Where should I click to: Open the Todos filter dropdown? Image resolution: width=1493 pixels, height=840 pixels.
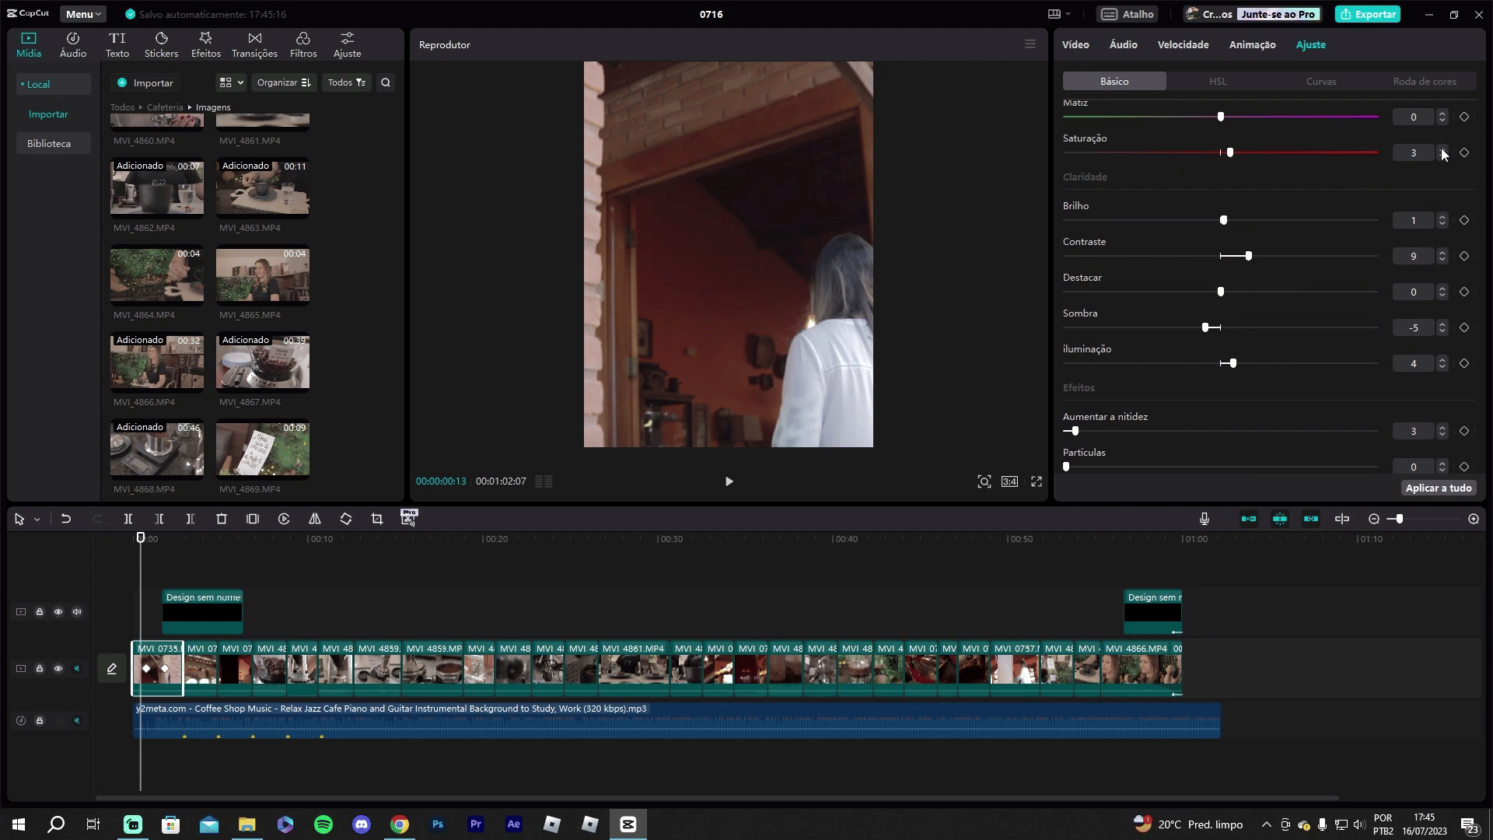346,82
